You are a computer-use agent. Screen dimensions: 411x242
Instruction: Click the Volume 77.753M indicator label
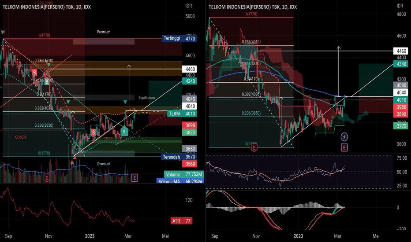pyautogui.click(x=184, y=174)
